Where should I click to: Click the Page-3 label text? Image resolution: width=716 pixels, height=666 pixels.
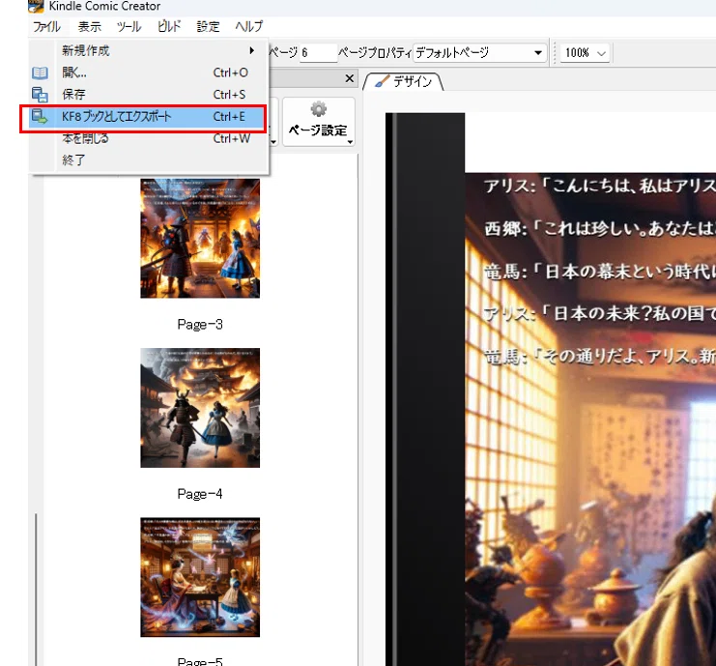pyautogui.click(x=200, y=325)
